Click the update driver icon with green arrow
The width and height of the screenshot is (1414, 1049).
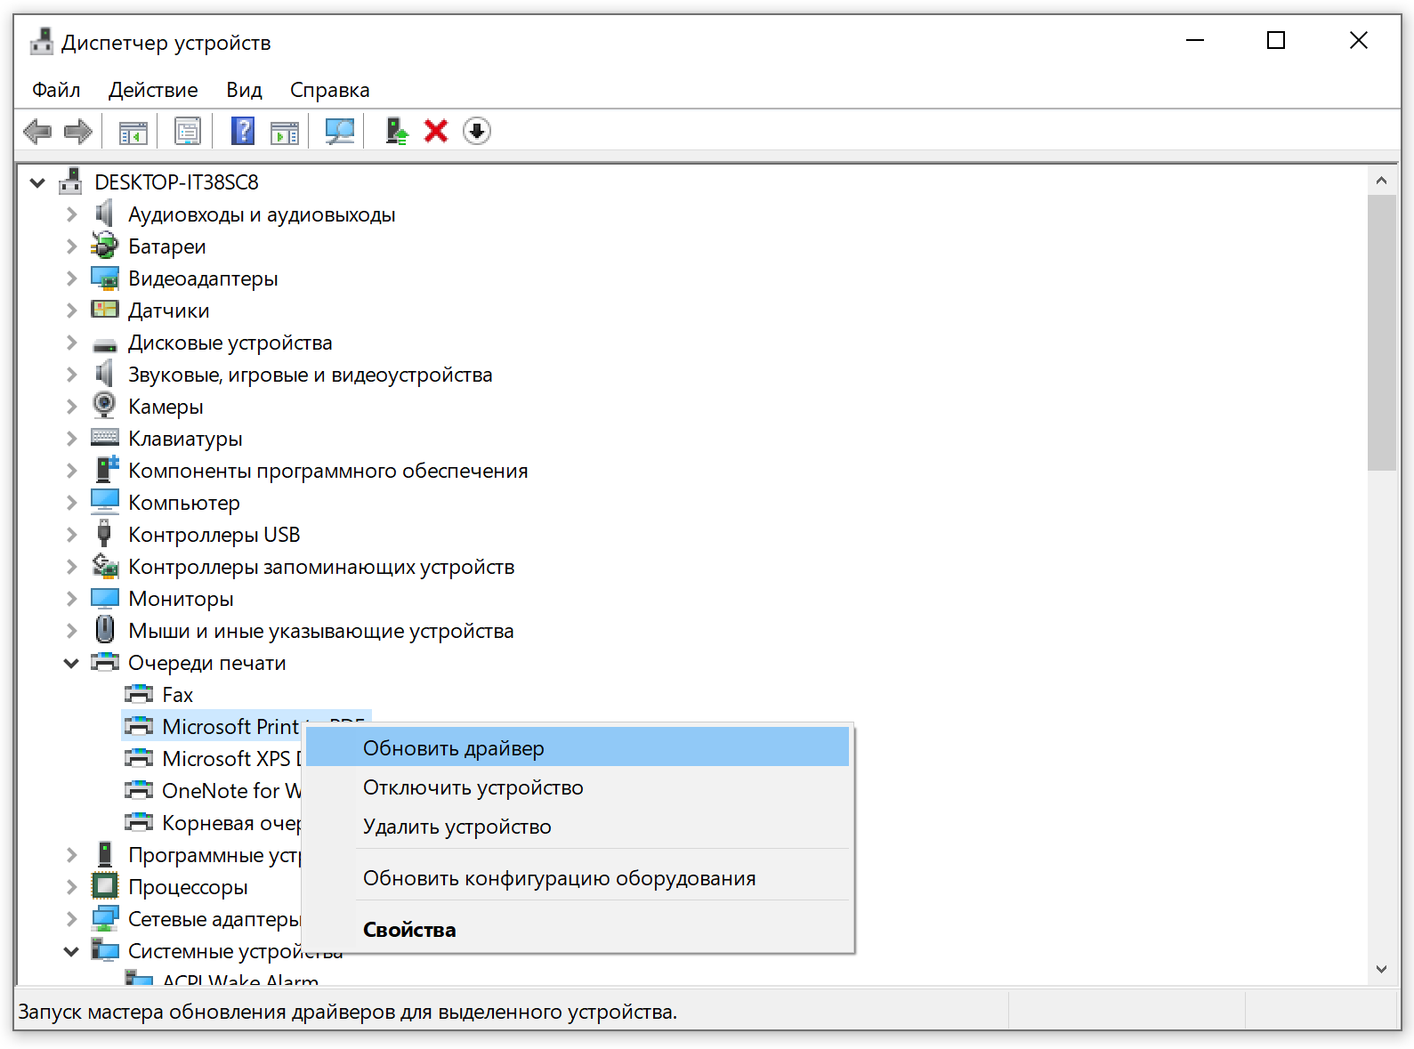pos(396,132)
